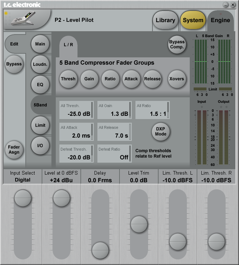Click the Level Trim fader knob
Screen dimensions: 239x265
pos(139,224)
